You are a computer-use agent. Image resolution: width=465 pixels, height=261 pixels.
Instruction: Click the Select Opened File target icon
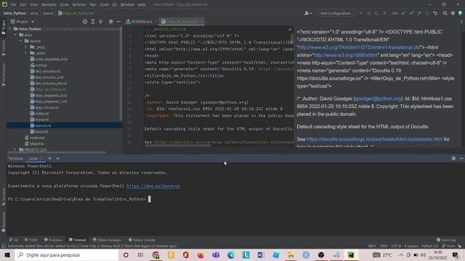pyautogui.click(x=85, y=22)
